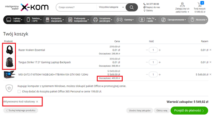The height and width of the screenshot is (120, 214).
Task: Click Przejdź do płatności button
Action: (x=189, y=110)
